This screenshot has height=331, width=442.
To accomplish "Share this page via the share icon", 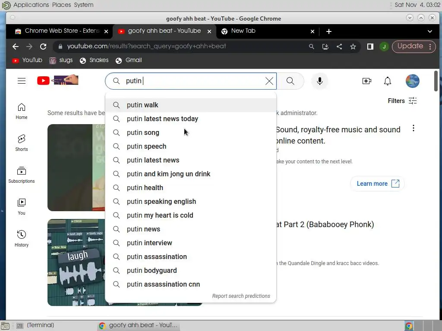I will [339, 47].
